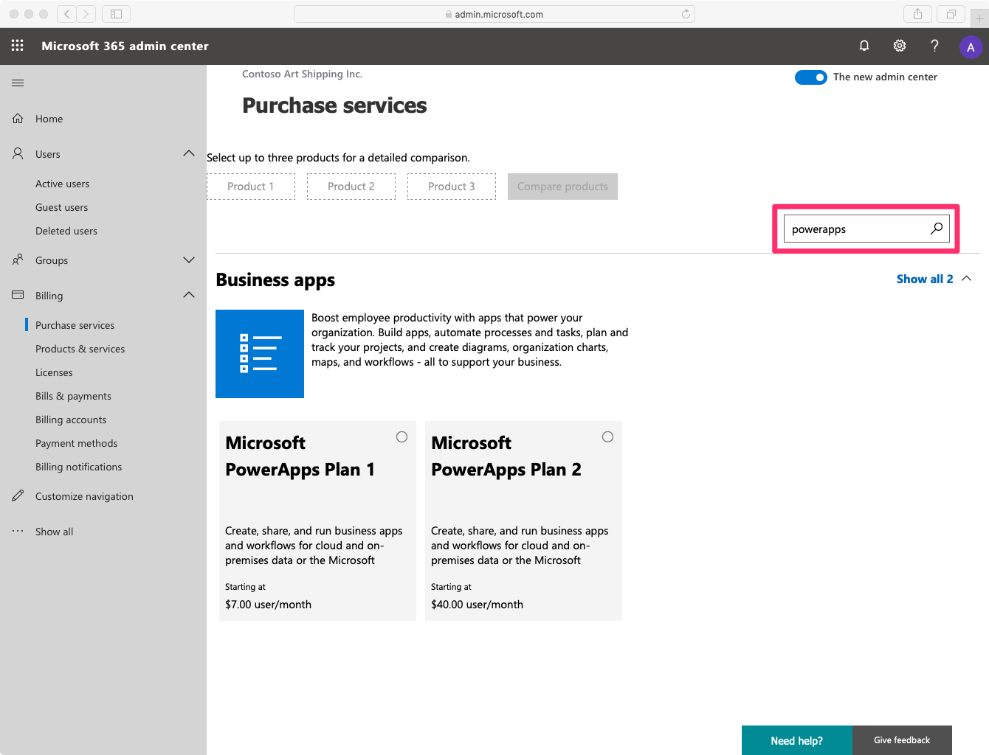Open Guest users
This screenshot has width=989, height=755.
pos(61,207)
